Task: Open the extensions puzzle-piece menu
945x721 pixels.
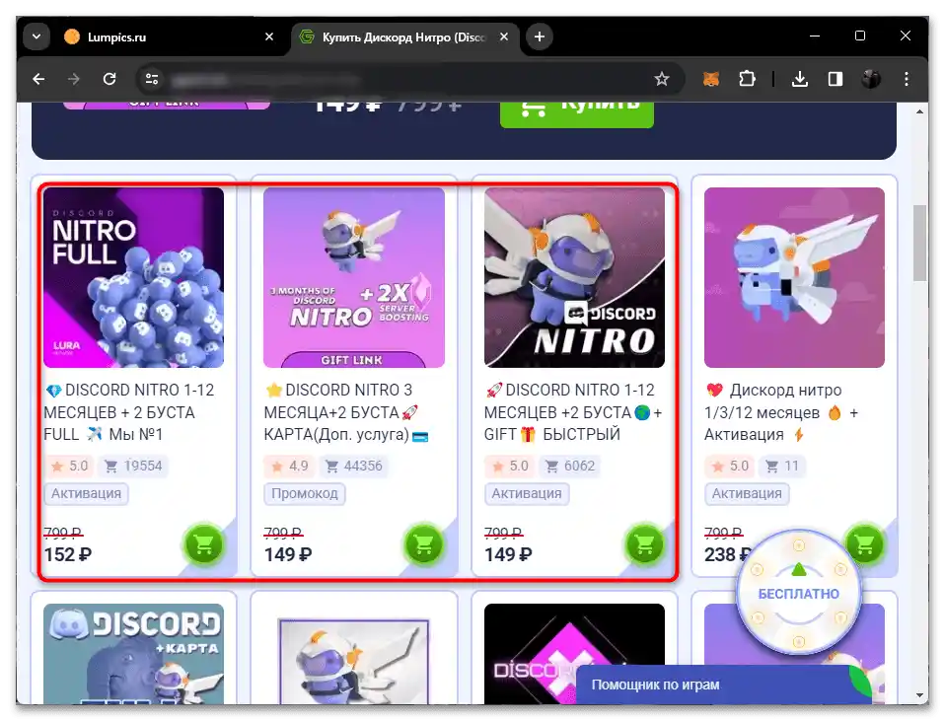Action: pos(748,79)
